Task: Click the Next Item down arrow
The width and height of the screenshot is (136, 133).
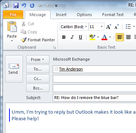Action: pyautogui.click(x=48, y=6)
